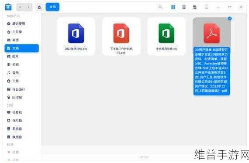Minimize the file manager window
249x163 pixels.
tap(218, 7)
